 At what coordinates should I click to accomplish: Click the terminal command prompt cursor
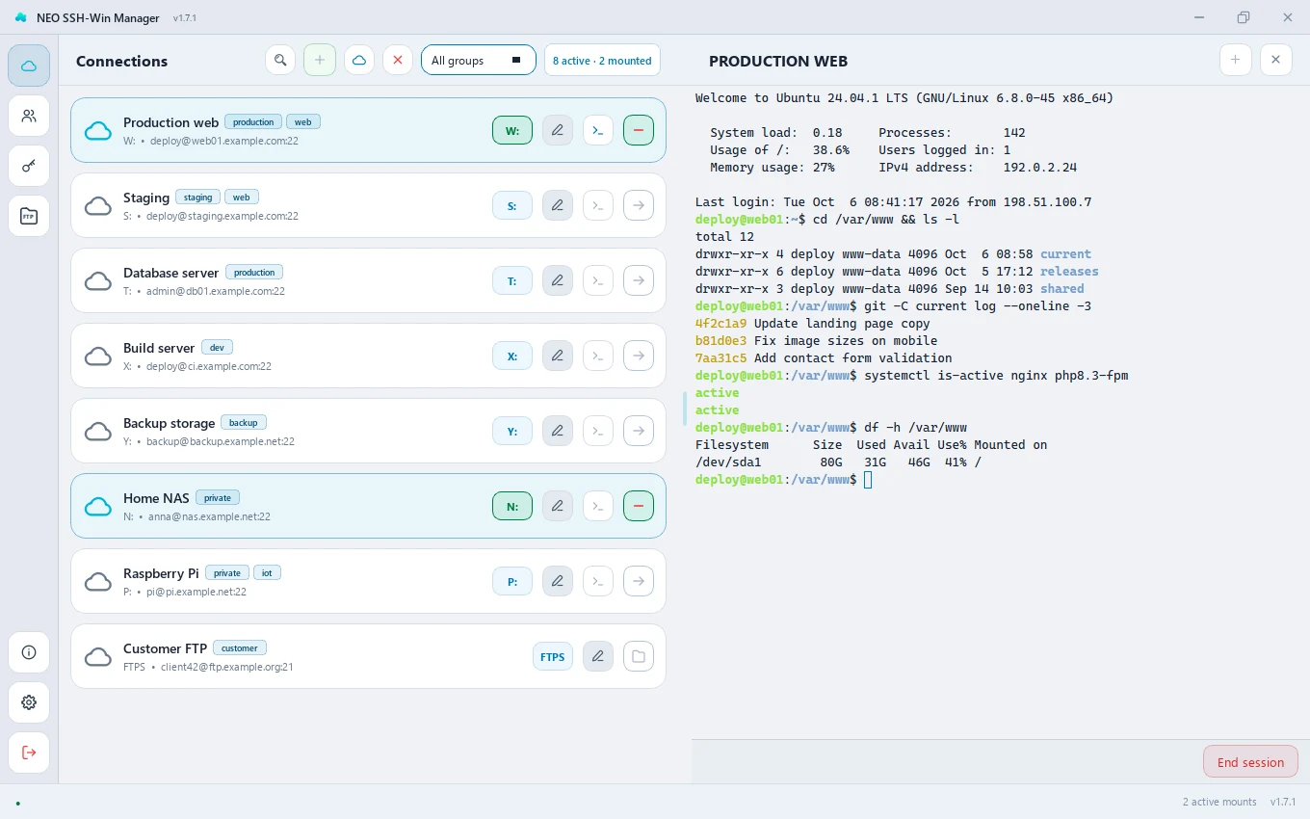tap(868, 479)
